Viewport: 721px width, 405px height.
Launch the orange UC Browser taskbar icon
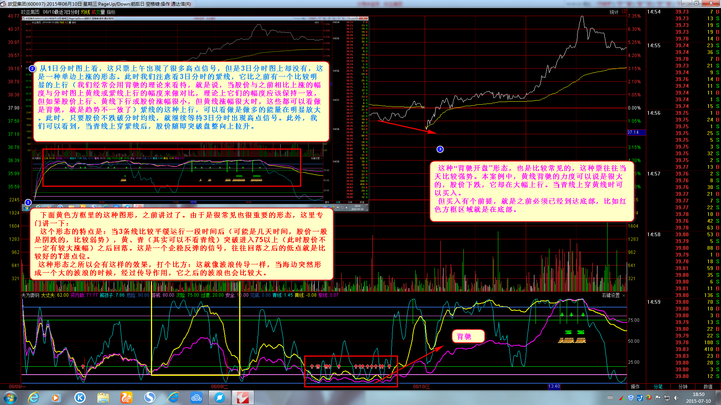(126, 397)
